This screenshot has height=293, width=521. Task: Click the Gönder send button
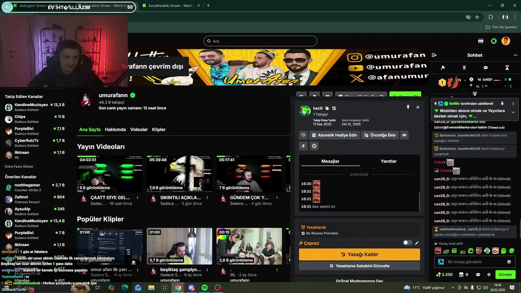pos(506,275)
